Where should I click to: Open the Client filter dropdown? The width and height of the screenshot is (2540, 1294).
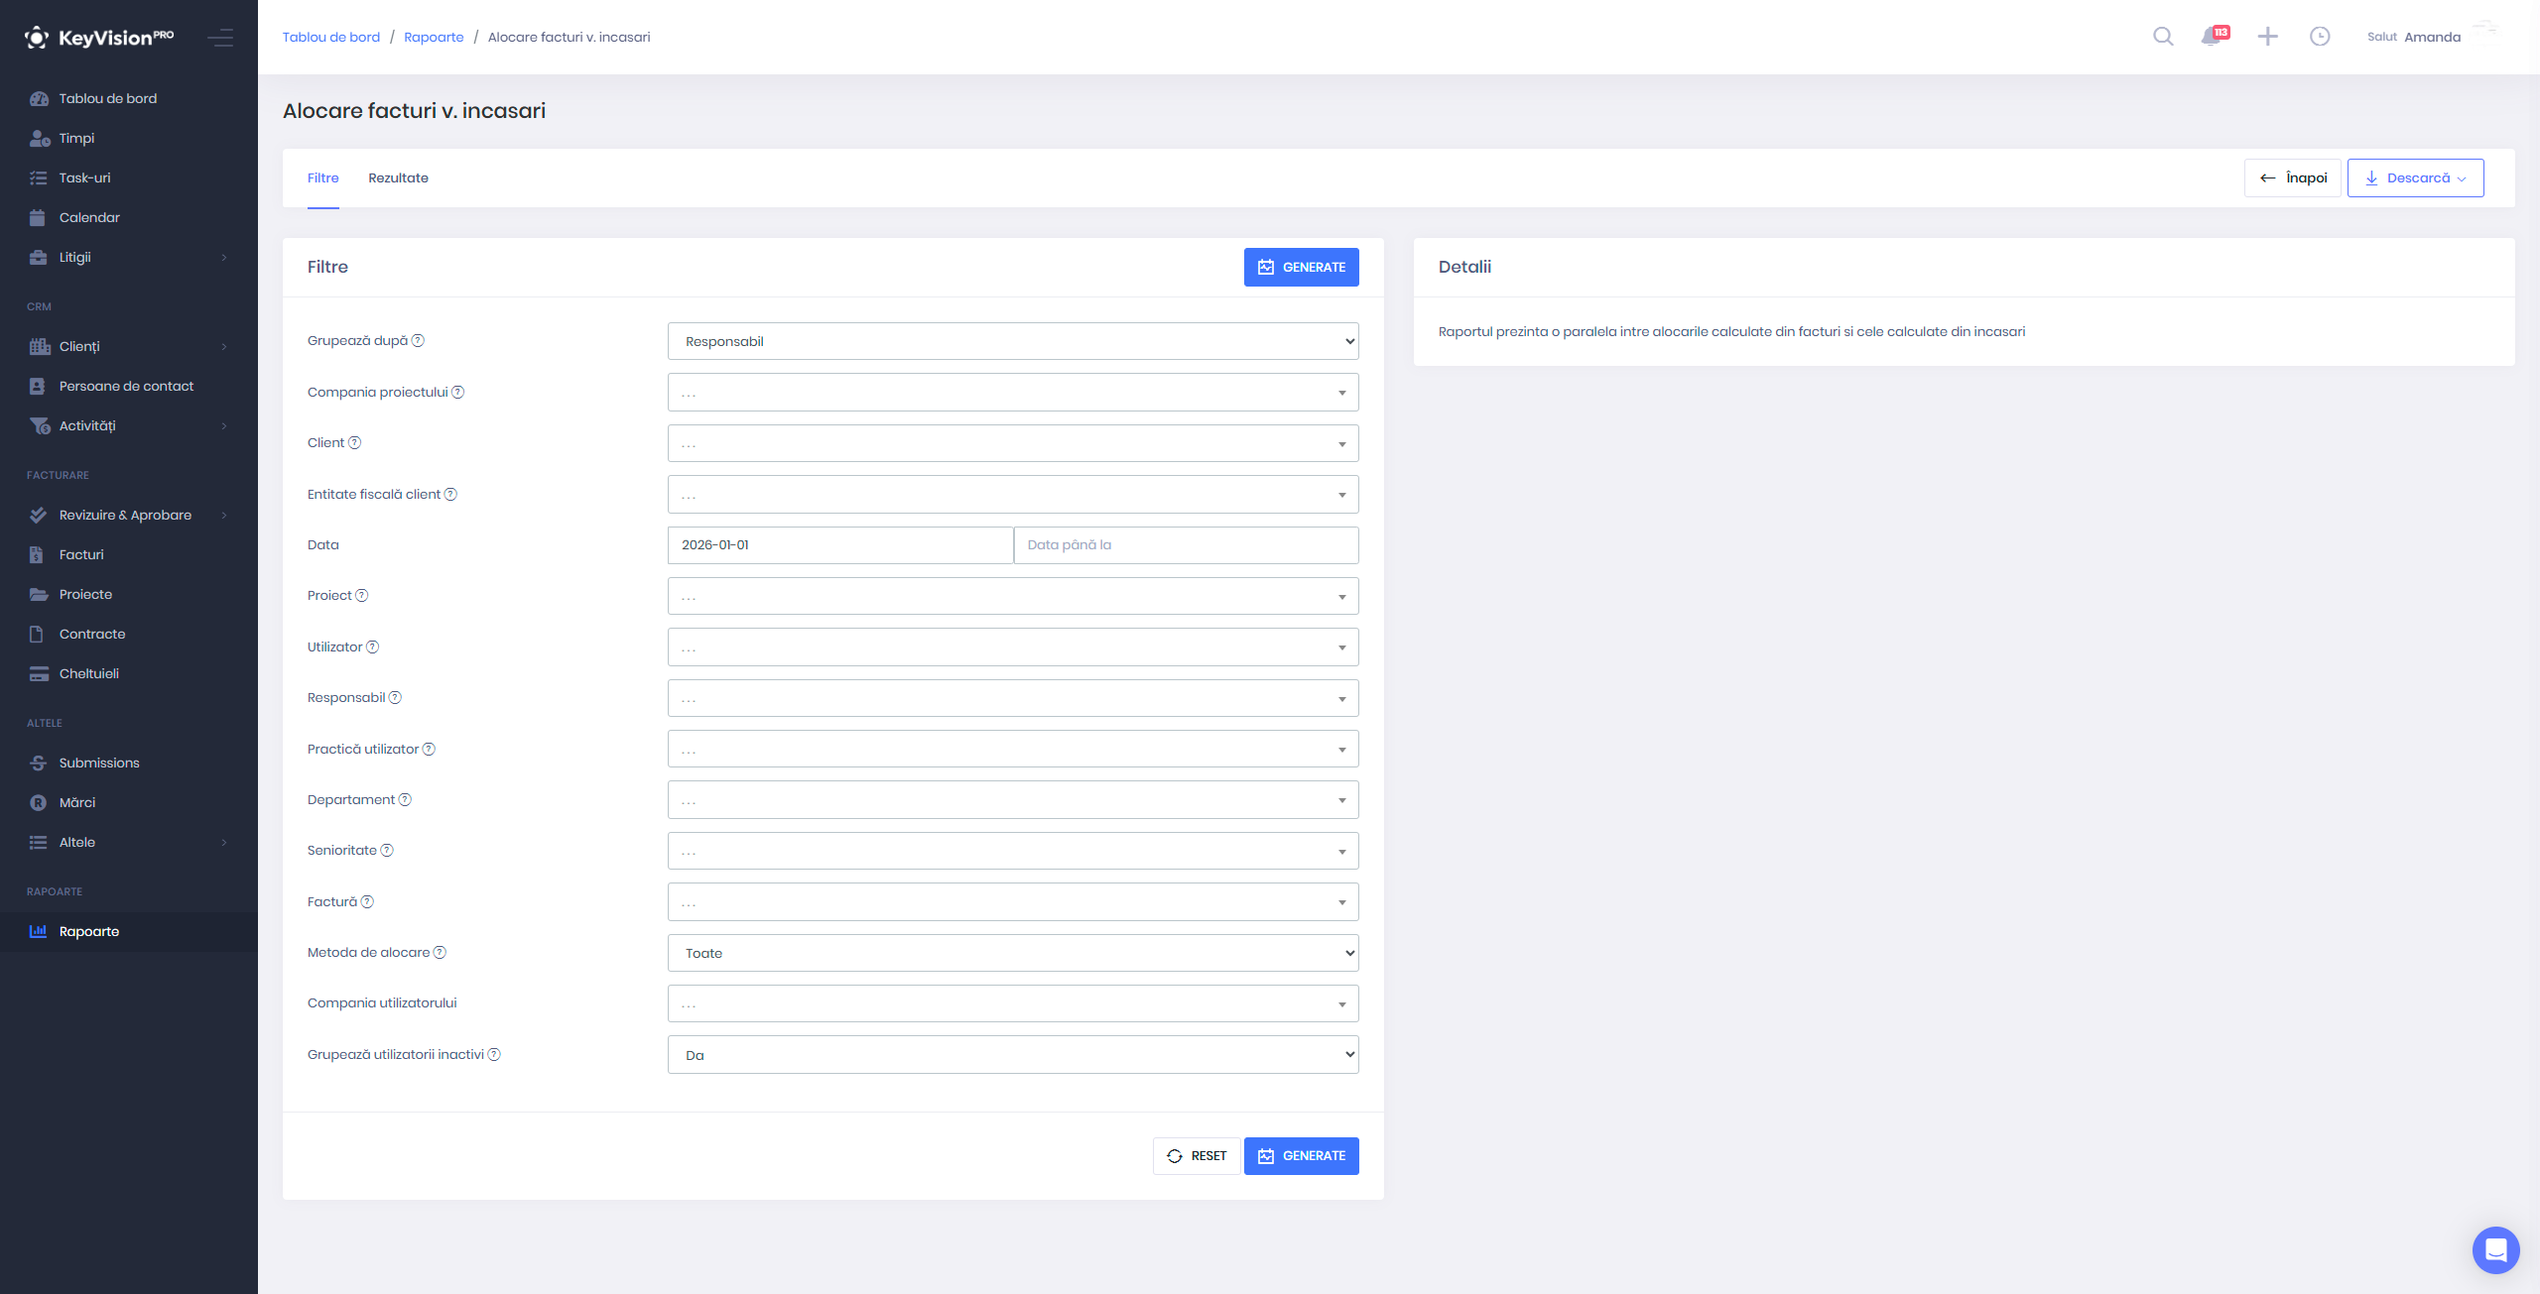(x=1013, y=443)
